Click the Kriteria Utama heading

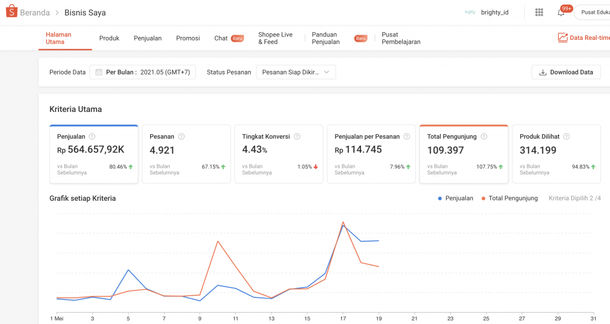point(76,110)
